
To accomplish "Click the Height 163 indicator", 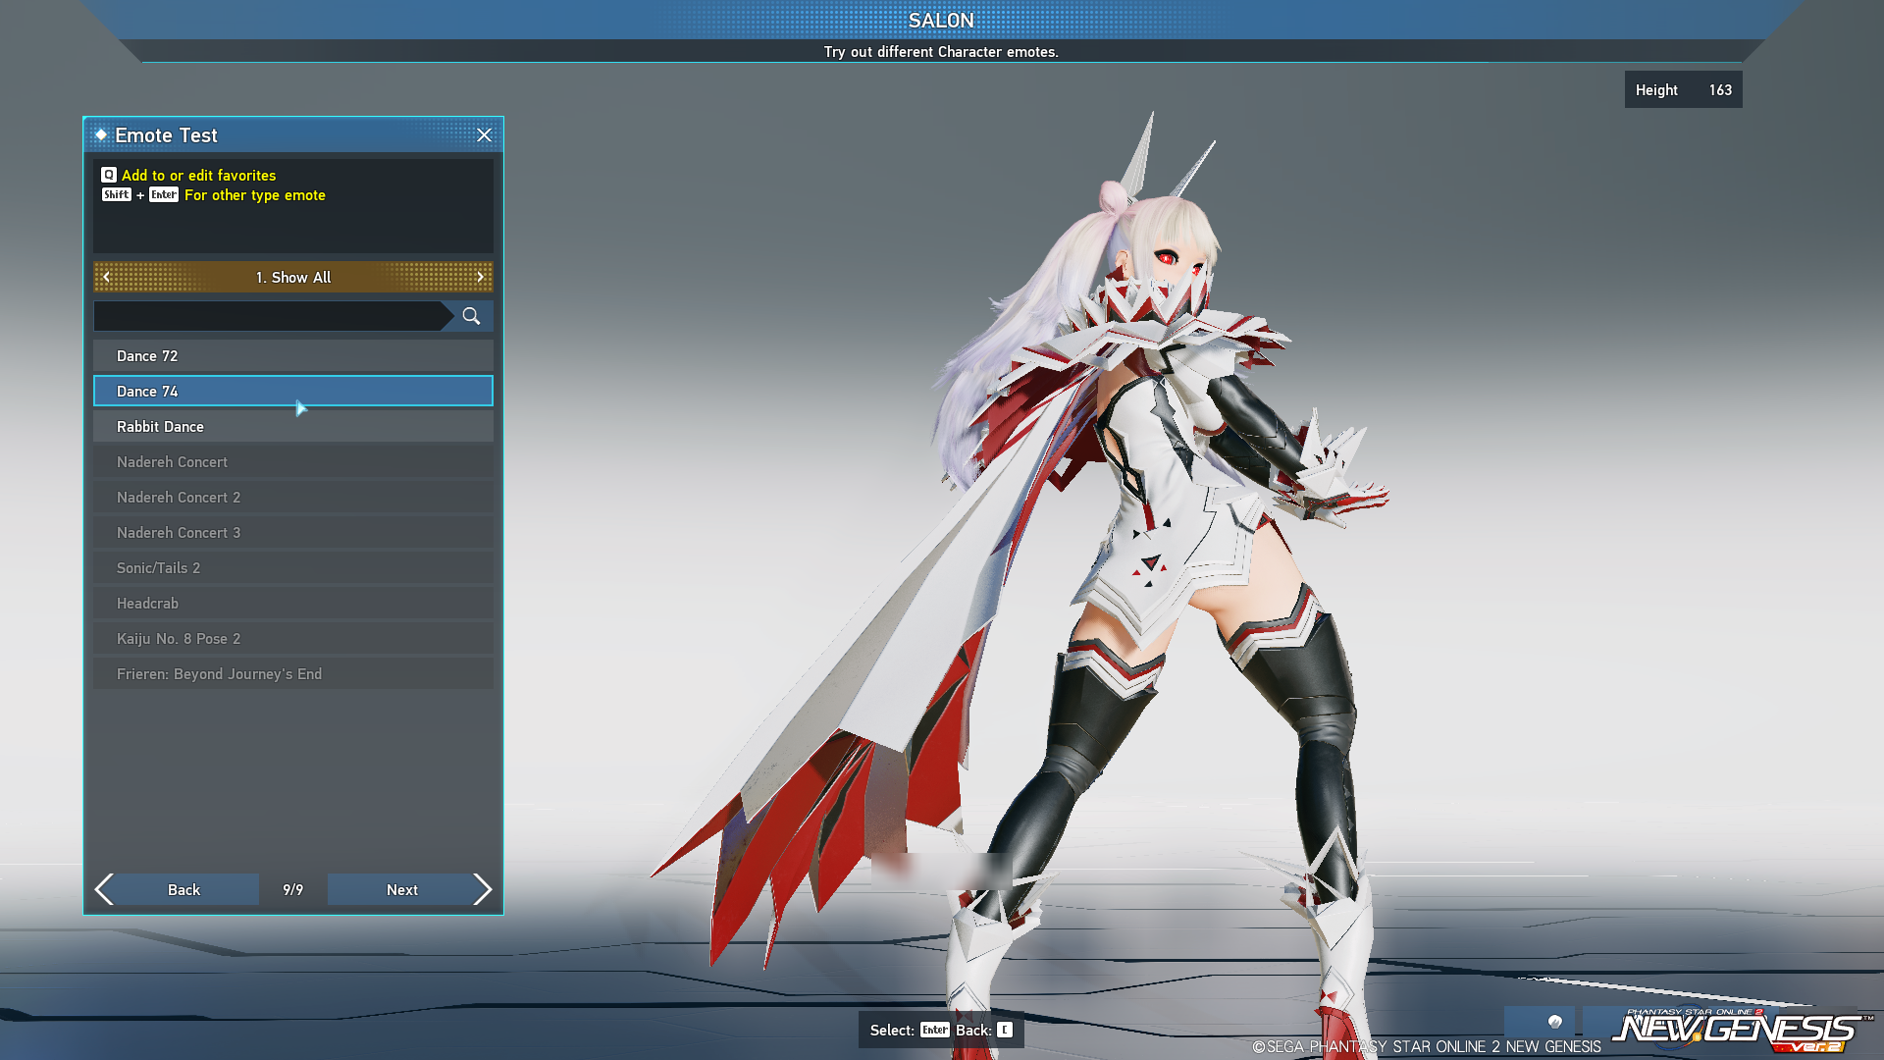I will point(1683,90).
